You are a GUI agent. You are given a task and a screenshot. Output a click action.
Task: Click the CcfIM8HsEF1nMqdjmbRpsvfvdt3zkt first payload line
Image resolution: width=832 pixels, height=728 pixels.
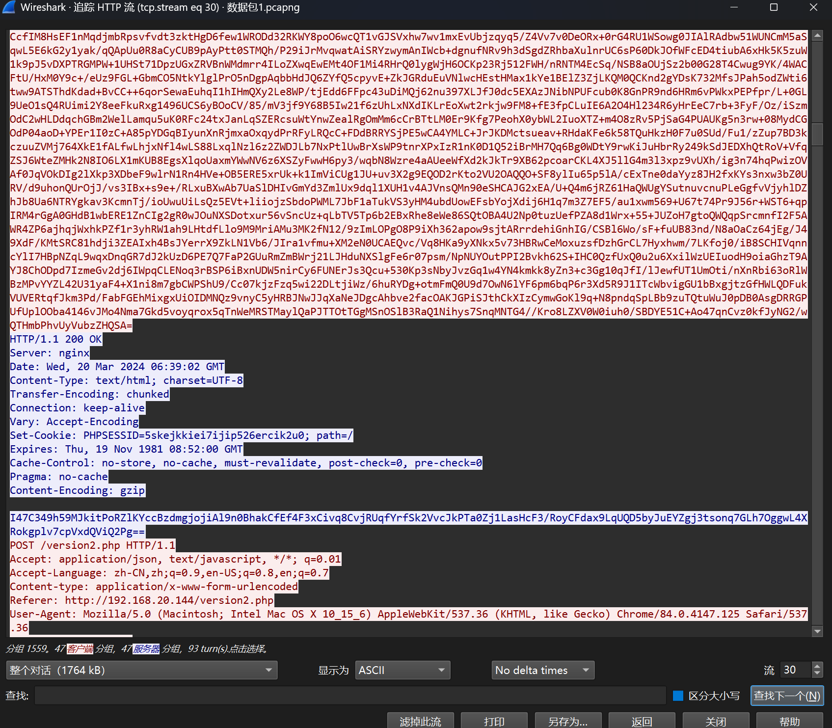pos(408,37)
